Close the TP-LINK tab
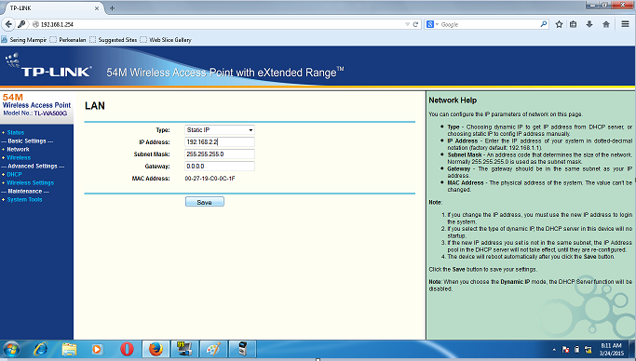 point(97,8)
